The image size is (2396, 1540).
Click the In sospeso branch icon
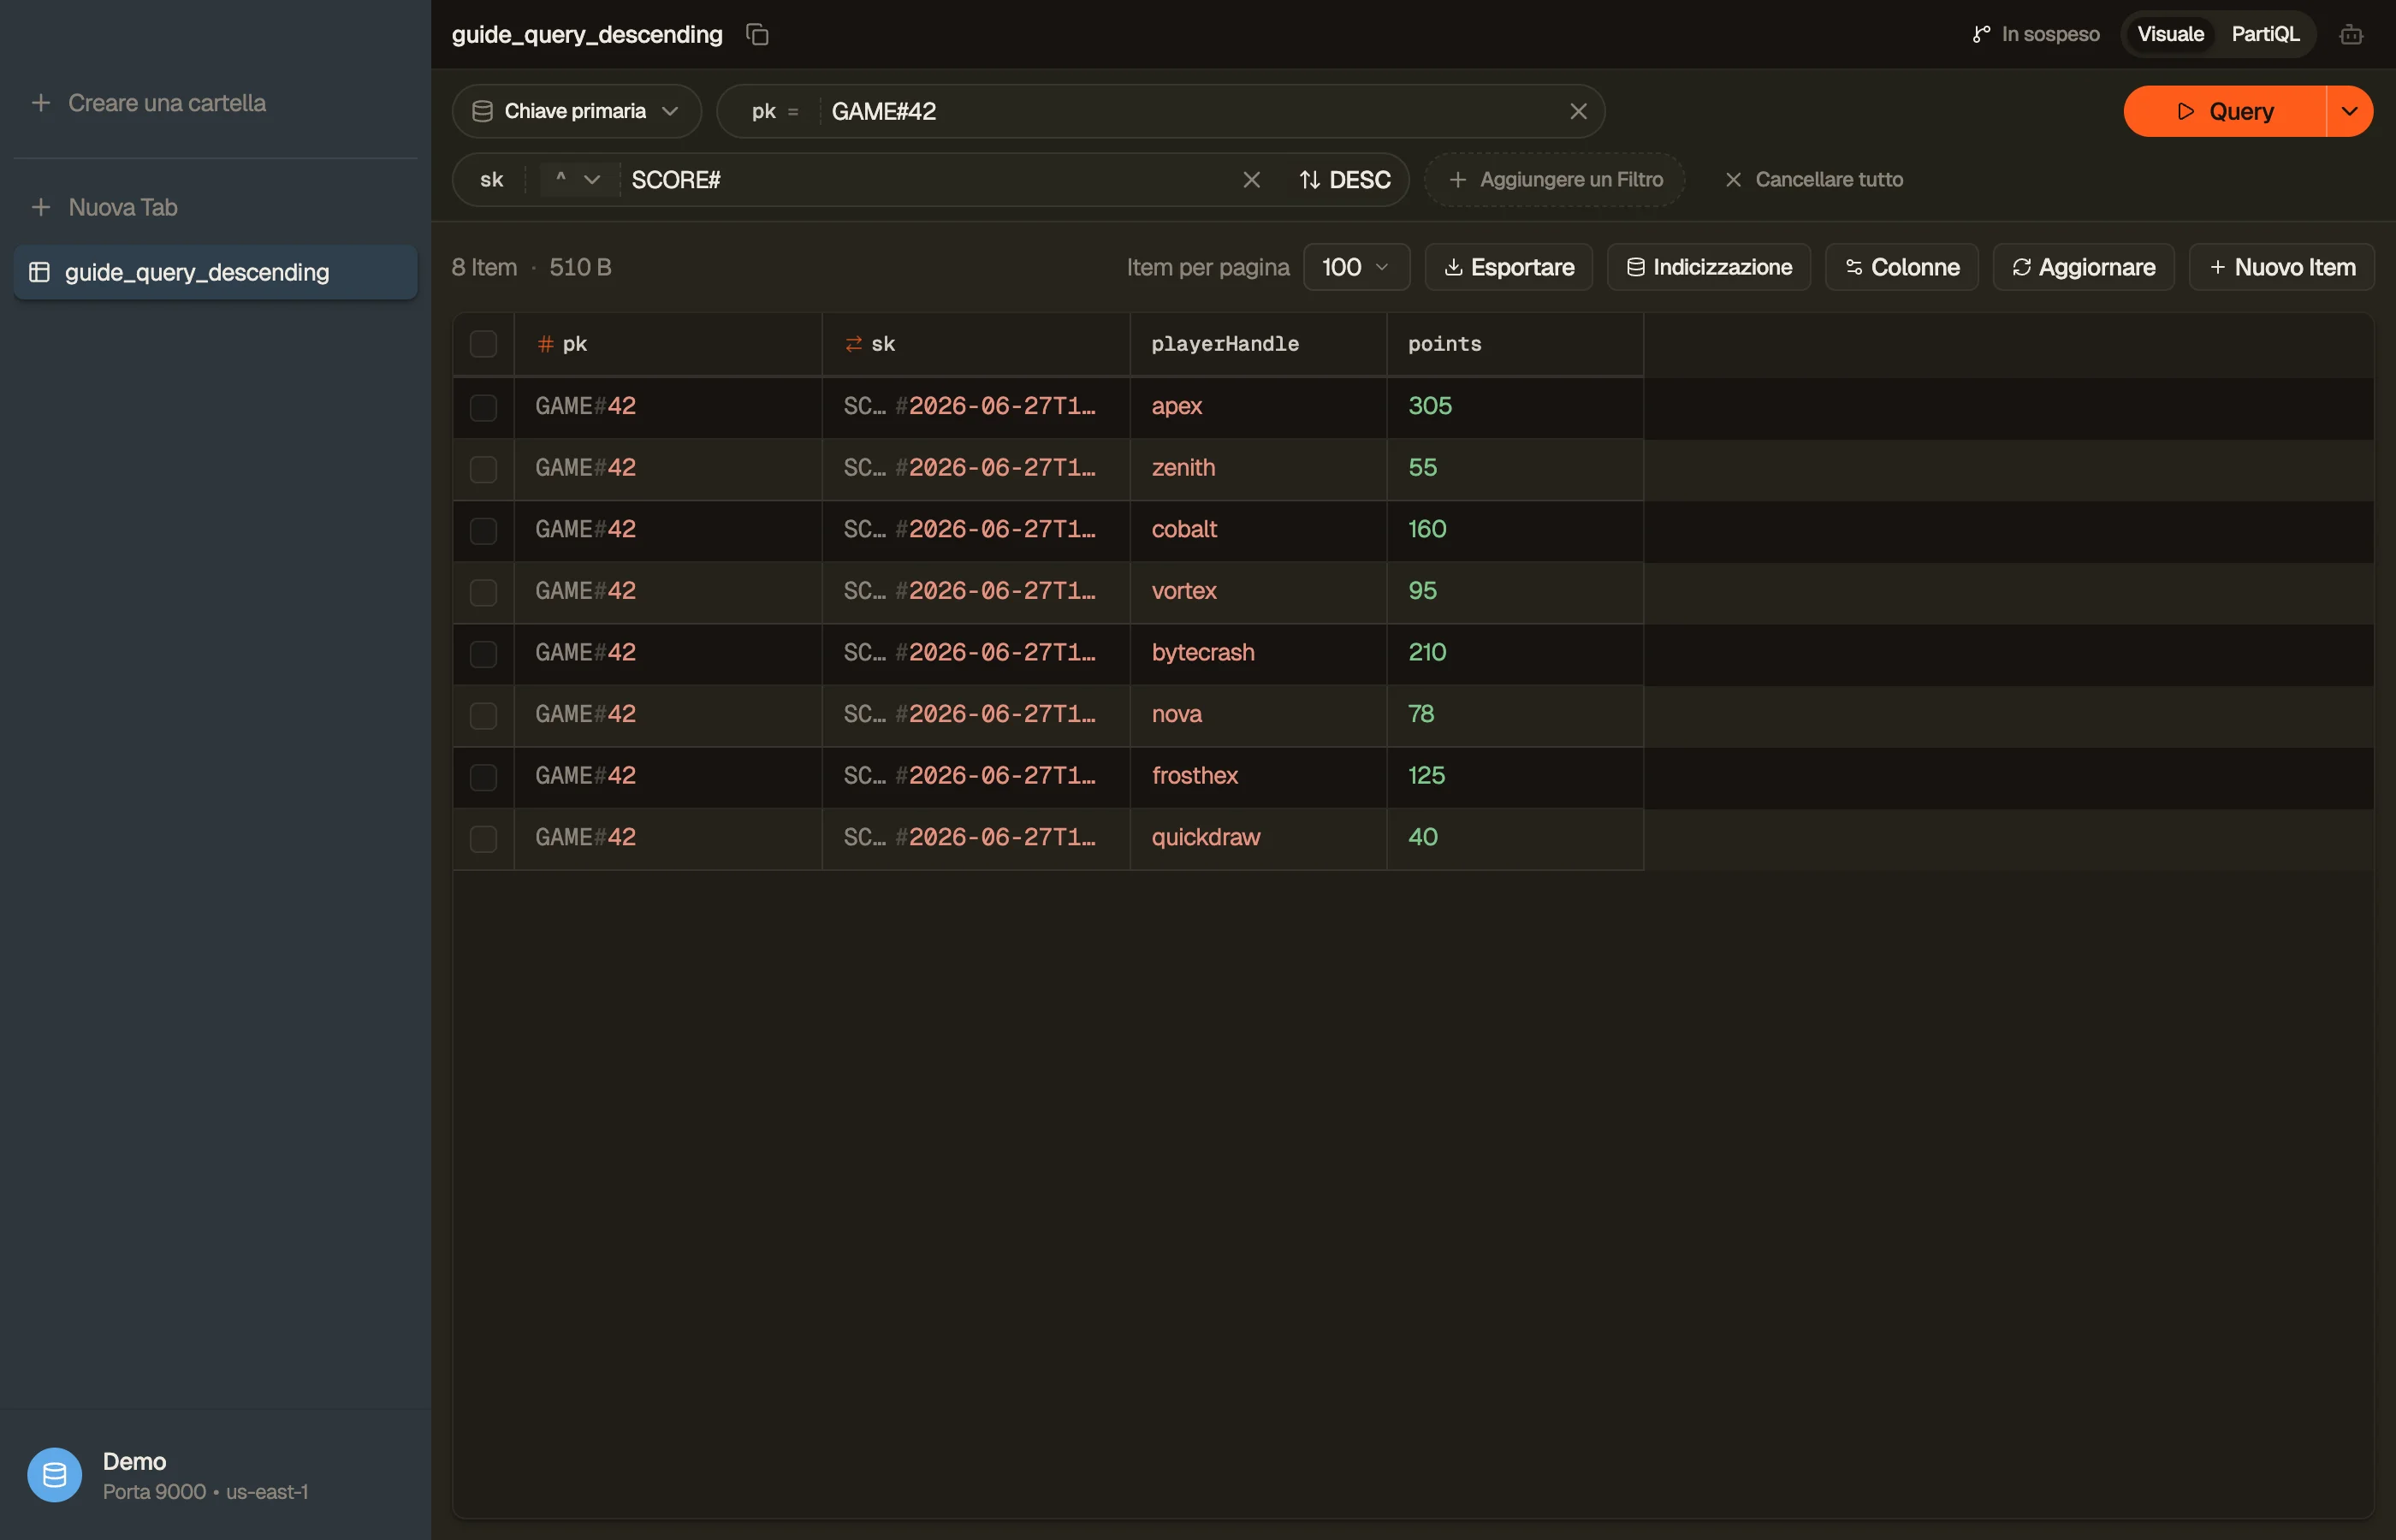click(1981, 34)
